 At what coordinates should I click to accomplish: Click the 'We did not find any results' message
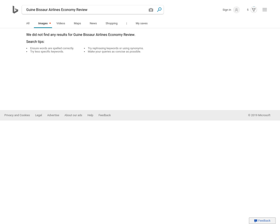click(81, 35)
